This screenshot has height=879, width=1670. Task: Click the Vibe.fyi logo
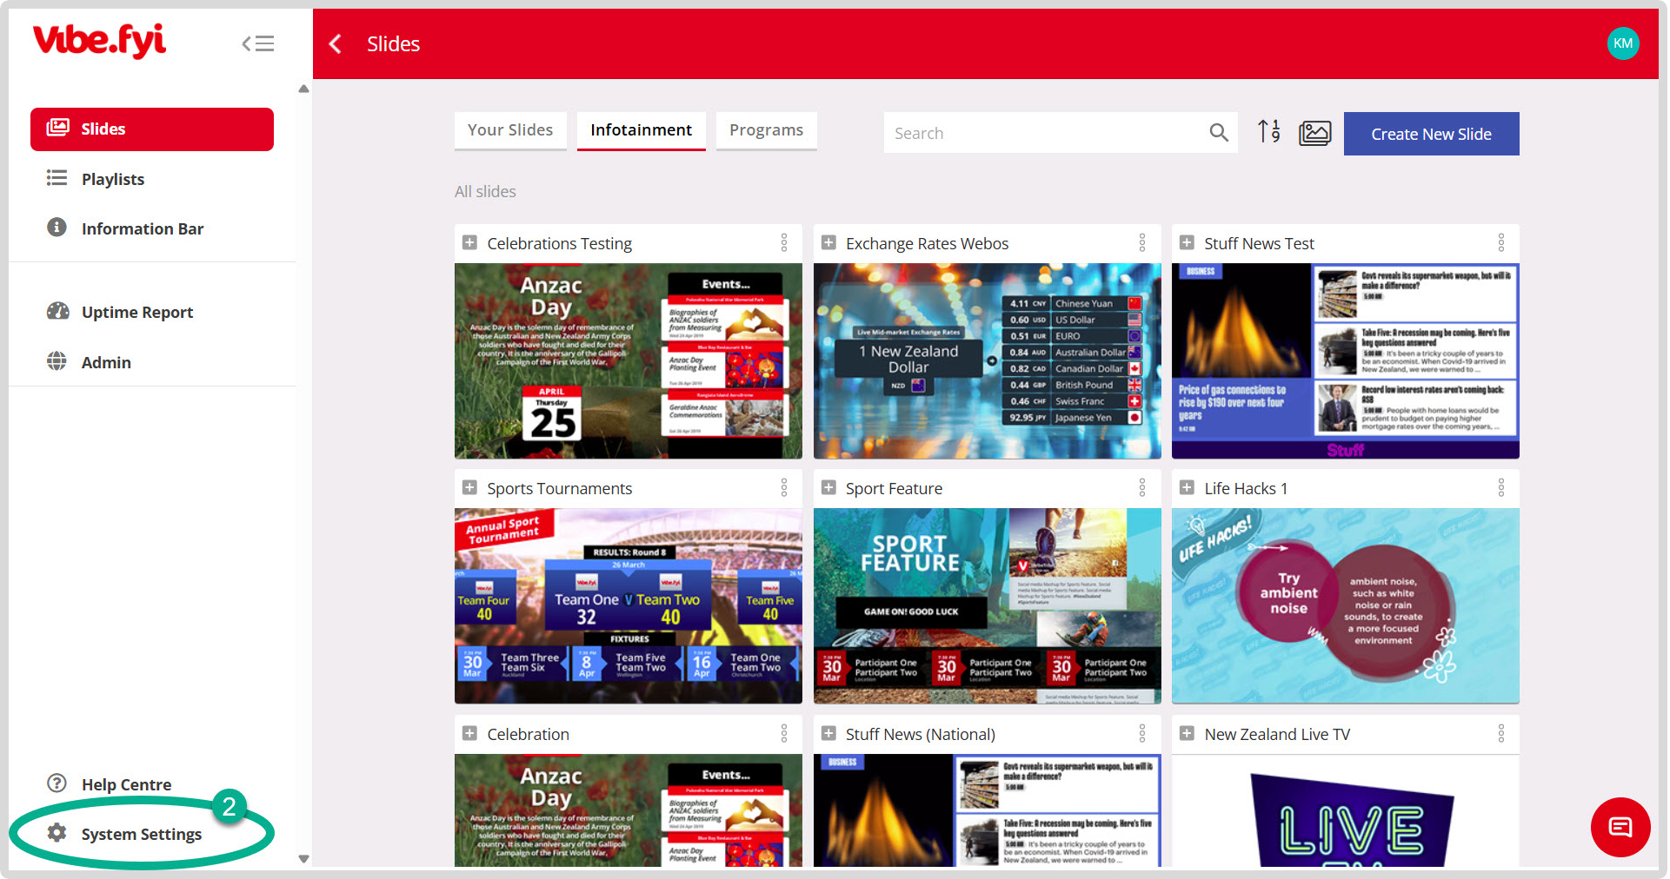click(x=99, y=41)
